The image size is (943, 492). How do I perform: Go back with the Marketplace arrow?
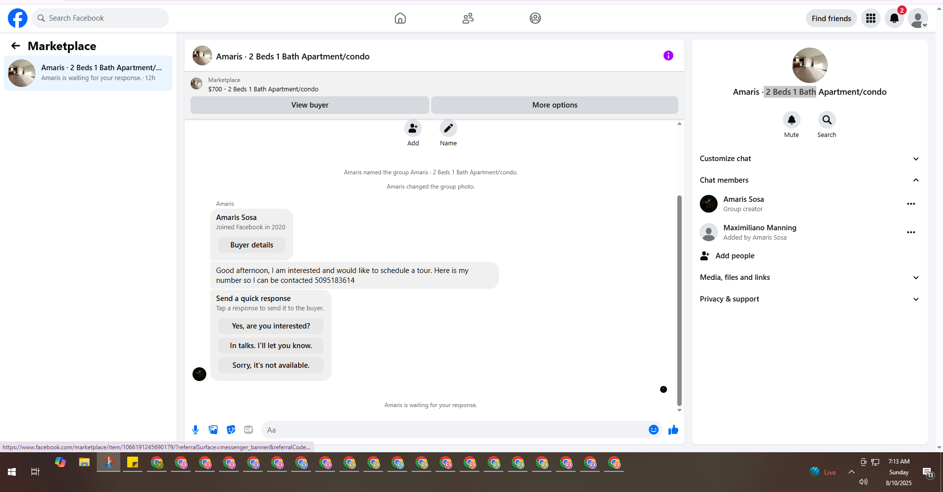pos(16,46)
